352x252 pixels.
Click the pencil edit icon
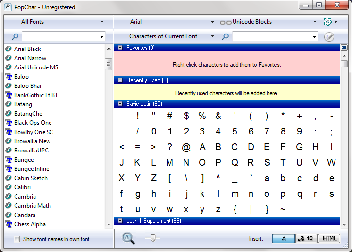coord(329,36)
